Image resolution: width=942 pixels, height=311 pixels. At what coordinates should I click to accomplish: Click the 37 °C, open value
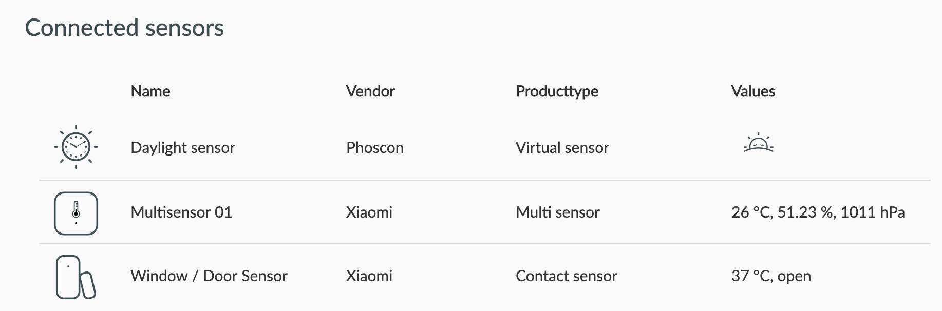(771, 276)
